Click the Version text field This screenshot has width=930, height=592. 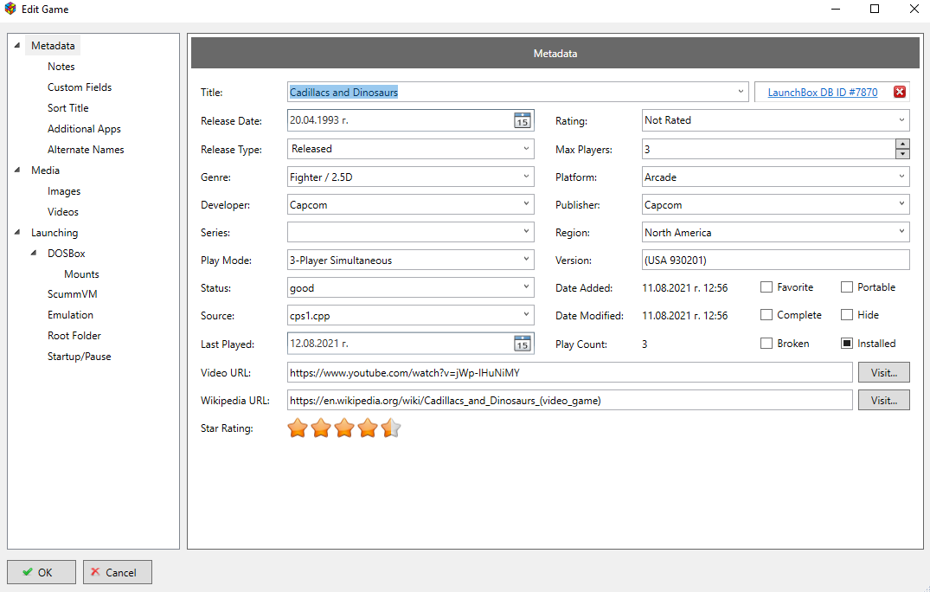pyautogui.click(x=776, y=260)
